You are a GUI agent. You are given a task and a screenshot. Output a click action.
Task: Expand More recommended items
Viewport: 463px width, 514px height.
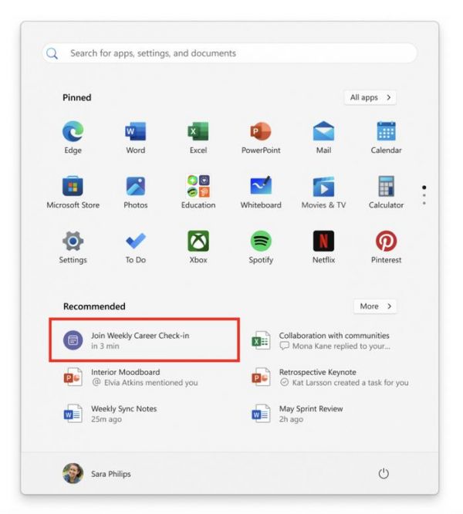coord(376,306)
